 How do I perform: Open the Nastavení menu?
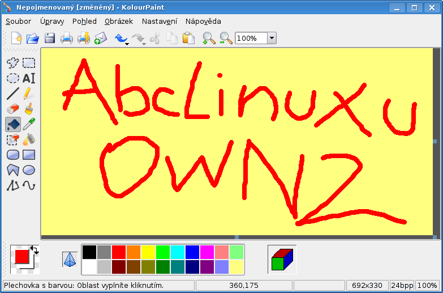pyautogui.click(x=160, y=22)
